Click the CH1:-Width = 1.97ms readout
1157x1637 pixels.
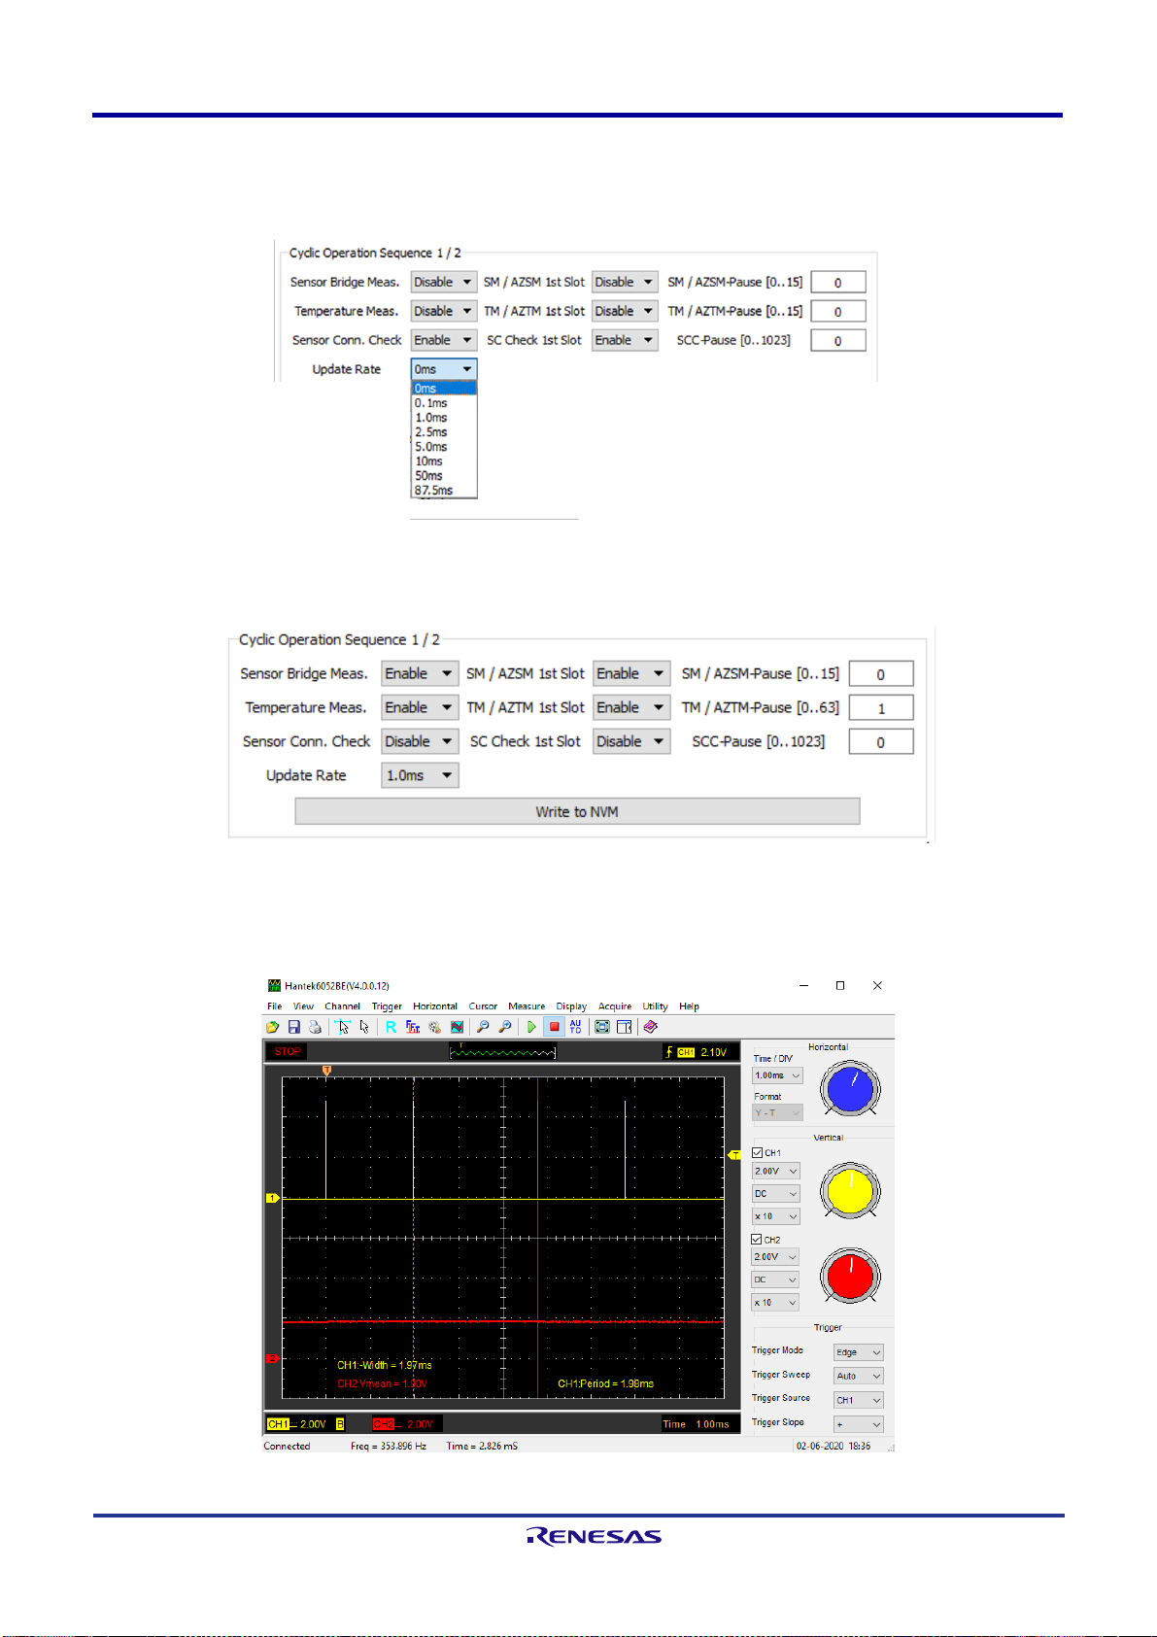(x=385, y=1365)
